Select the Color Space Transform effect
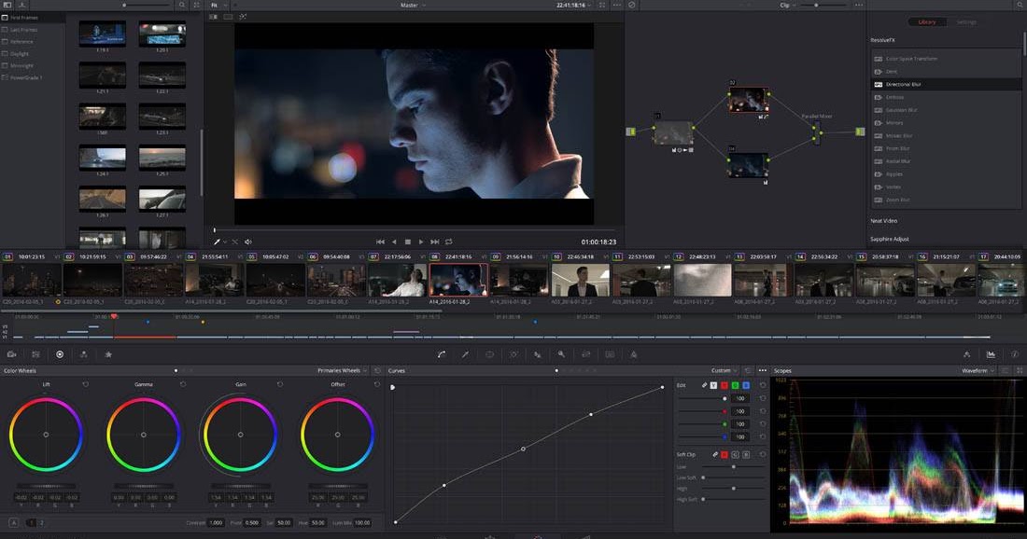The image size is (1027, 539). click(946, 59)
